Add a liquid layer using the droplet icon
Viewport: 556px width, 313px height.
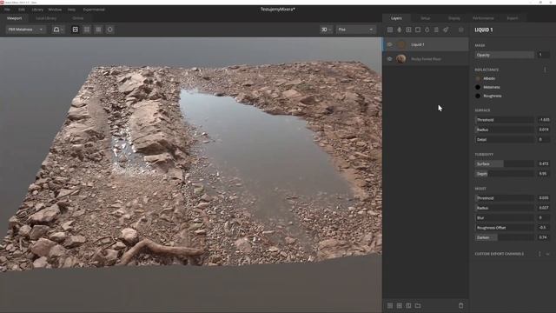tap(427, 30)
